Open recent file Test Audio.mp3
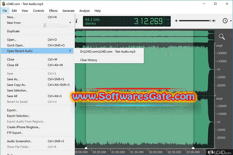This screenshot has width=233, height=155. (x=109, y=52)
